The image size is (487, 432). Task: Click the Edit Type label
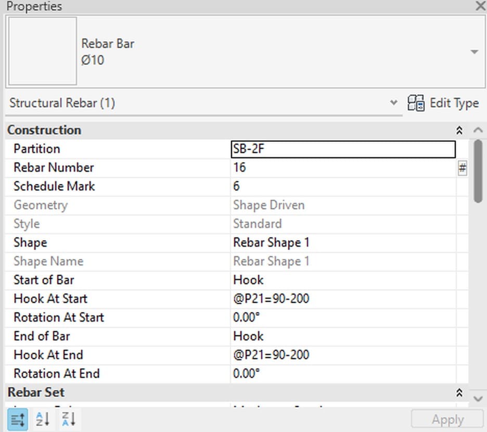(454, 103)
